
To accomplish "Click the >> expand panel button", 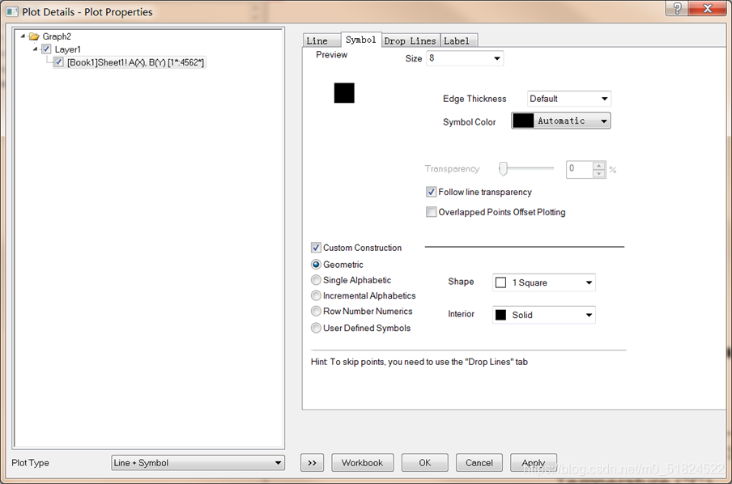I will pyautogui.click(x=313, y=462).
